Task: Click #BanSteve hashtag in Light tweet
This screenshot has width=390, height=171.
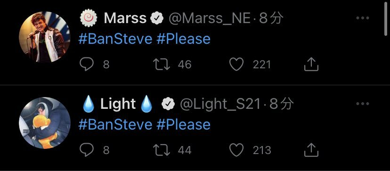Action: click(x=115, y=124)
